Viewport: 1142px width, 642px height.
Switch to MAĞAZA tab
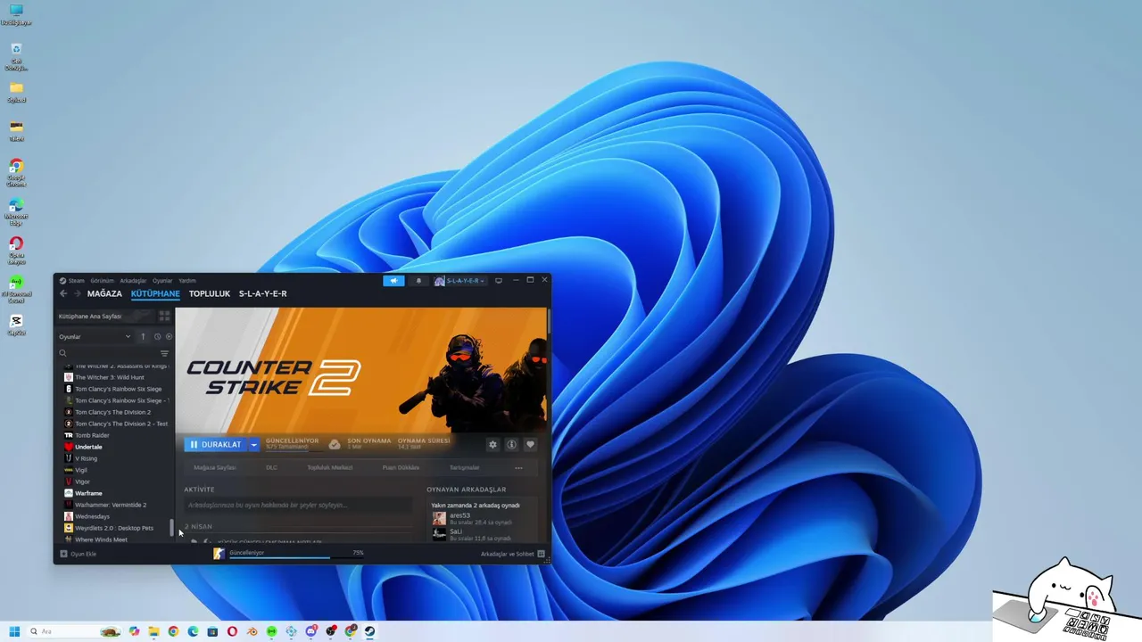(x=104, y=293)
